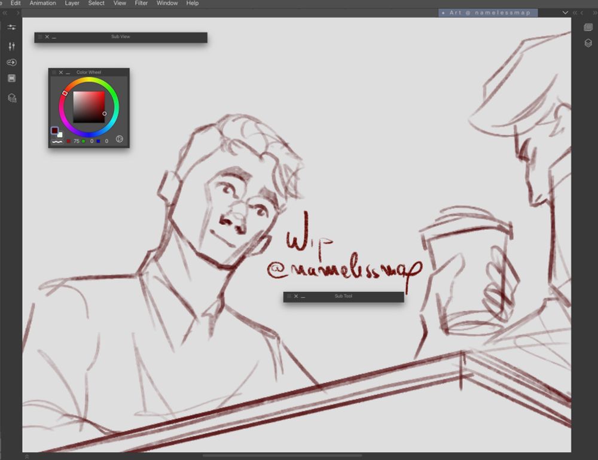
Task: Open the Help menu
Action: 192,3
